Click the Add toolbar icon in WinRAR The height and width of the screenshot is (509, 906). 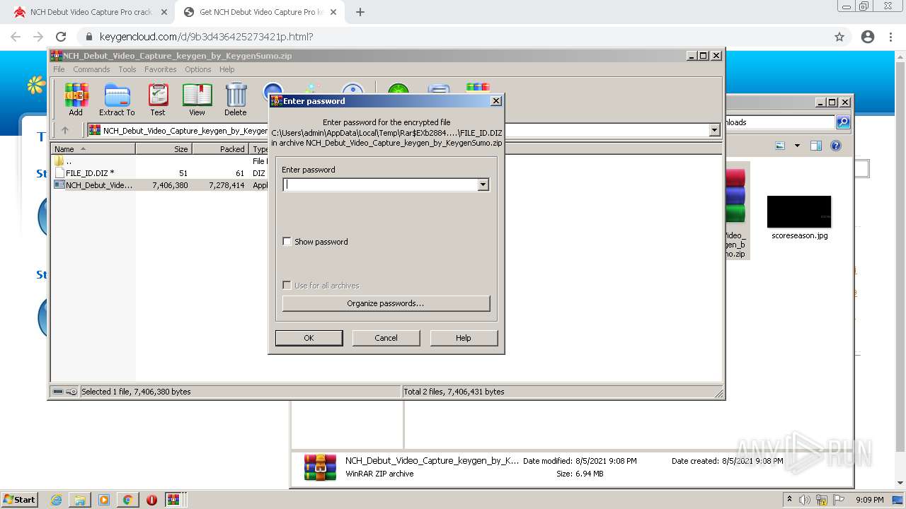[76, 99]
